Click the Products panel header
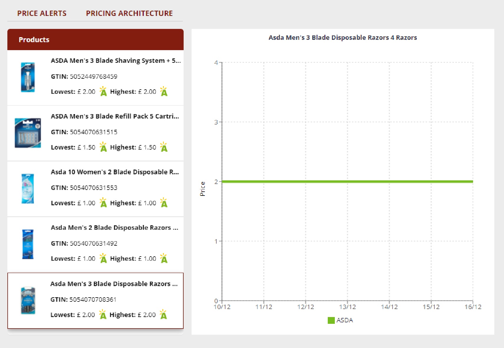This screenshot has height=348, width=504. pos(95,40)
